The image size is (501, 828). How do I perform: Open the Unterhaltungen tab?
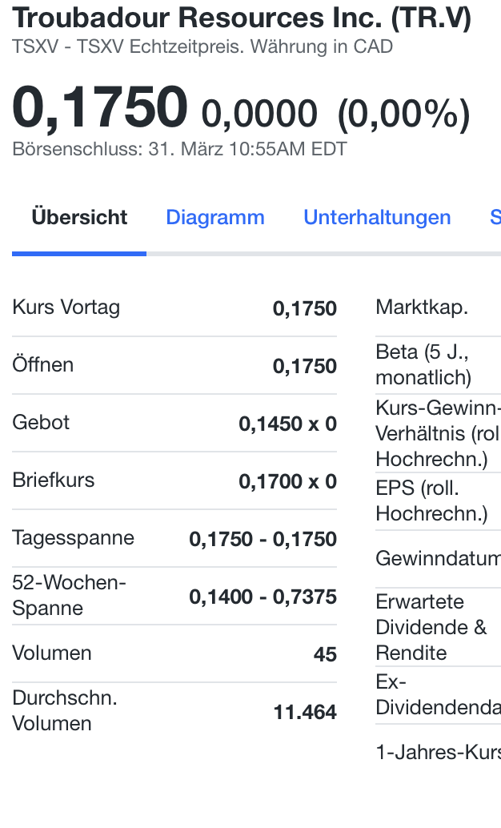[x=376, y=217]
